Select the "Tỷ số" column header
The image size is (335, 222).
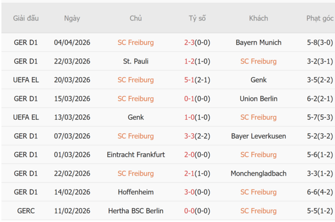point(197,18)
